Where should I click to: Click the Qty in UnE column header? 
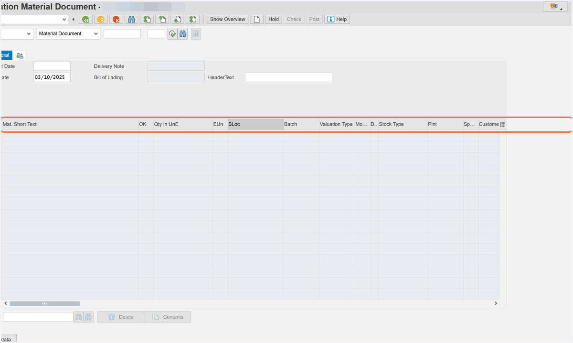(x=183, y=124)
